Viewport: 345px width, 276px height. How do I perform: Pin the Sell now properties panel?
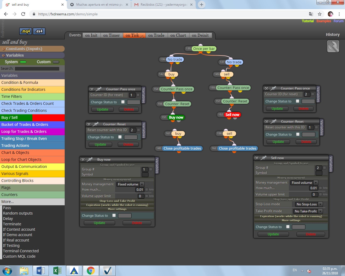(264, 158)
